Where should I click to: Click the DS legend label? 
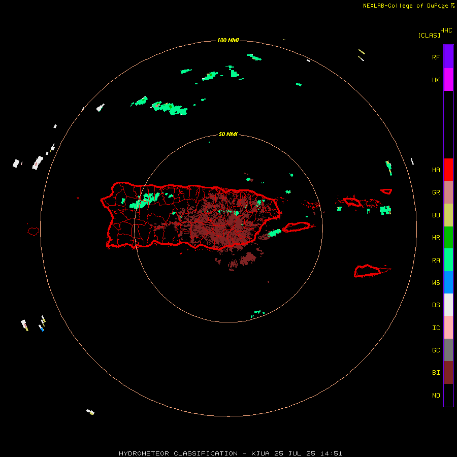[436, 305]
